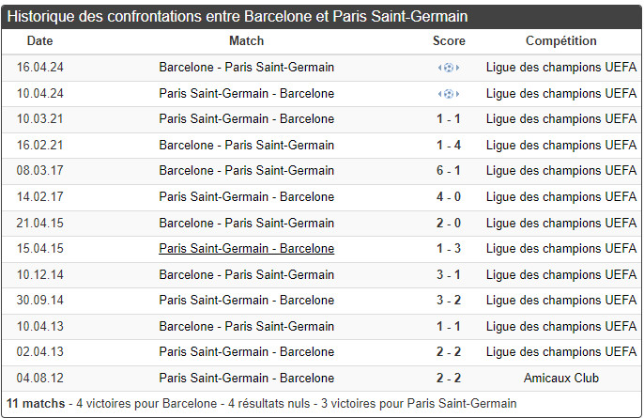Screen dimensions: 644x418
Task: Click Ligue des champions UEFA for 10.03.21
Action: point(561,119)
